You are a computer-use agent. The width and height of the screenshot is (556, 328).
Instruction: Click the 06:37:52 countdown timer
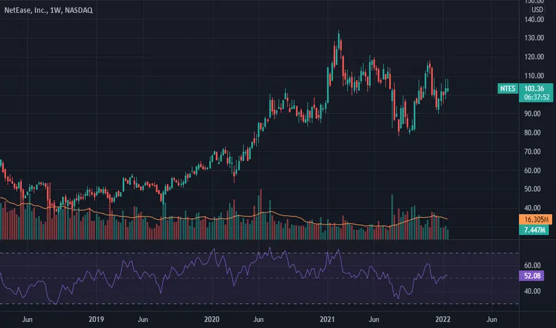tap(537, 97)
